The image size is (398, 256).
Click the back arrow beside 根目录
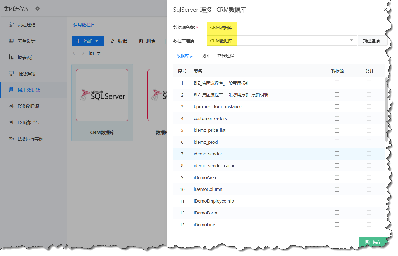[x=75, y=53]
